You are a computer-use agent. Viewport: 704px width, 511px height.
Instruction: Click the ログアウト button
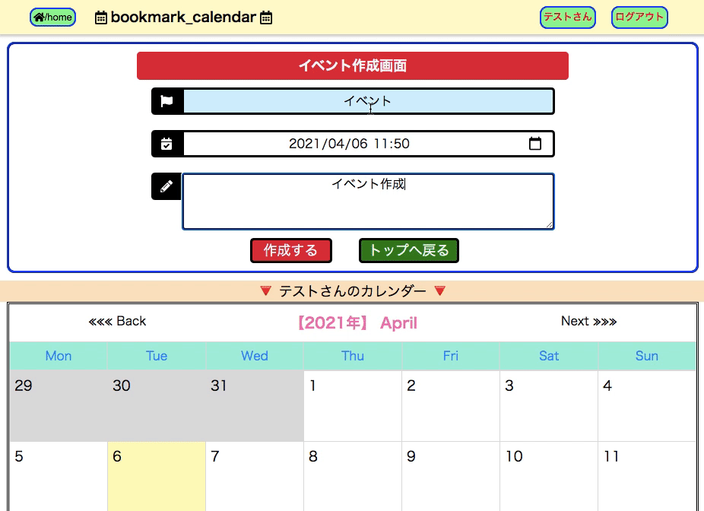tap(639, 17)
